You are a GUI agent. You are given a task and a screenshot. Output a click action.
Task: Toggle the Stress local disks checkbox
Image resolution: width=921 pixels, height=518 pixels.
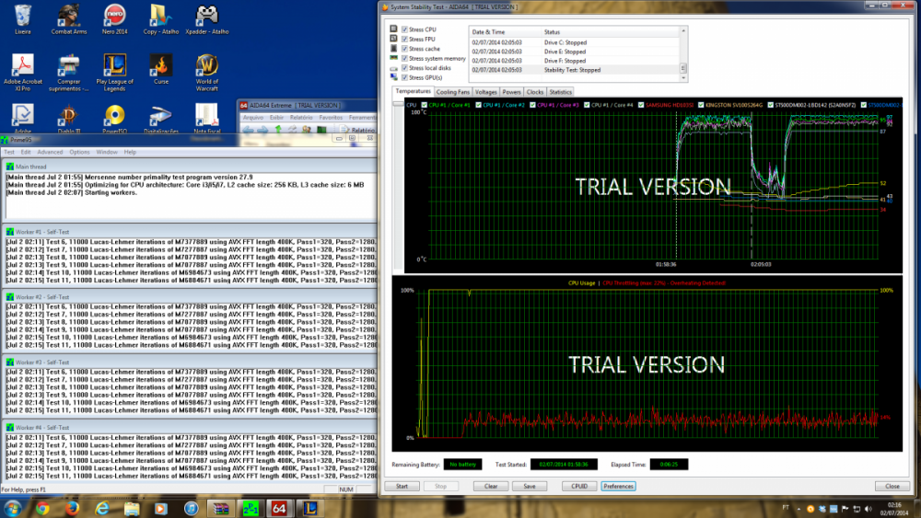point(404,68)
